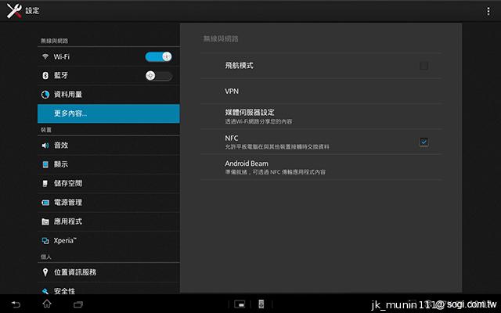The width and height of the screenshot is (501, 313).
Task: Tap the Settings wrench icon
Action: [14, 11]
